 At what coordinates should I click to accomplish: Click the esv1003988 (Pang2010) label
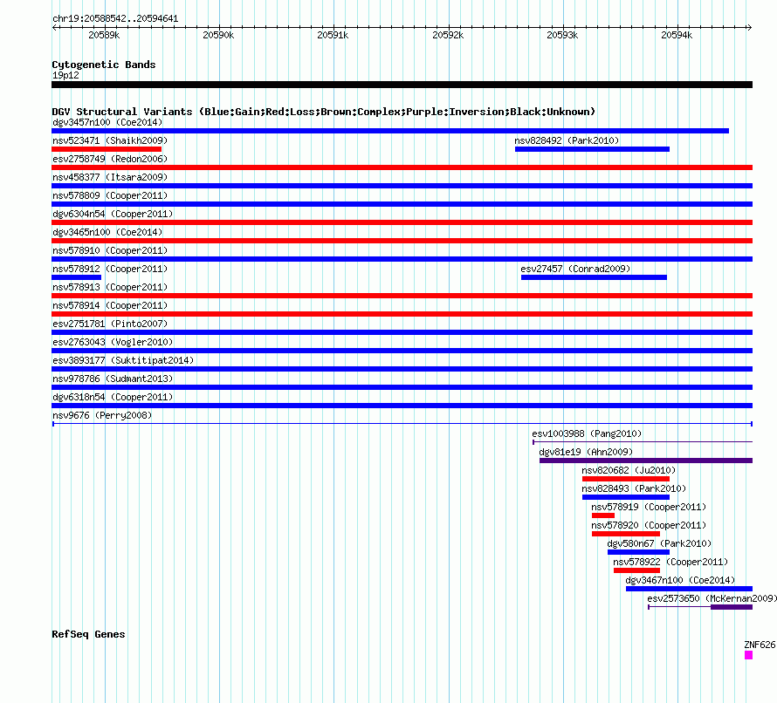coord(587,433)
